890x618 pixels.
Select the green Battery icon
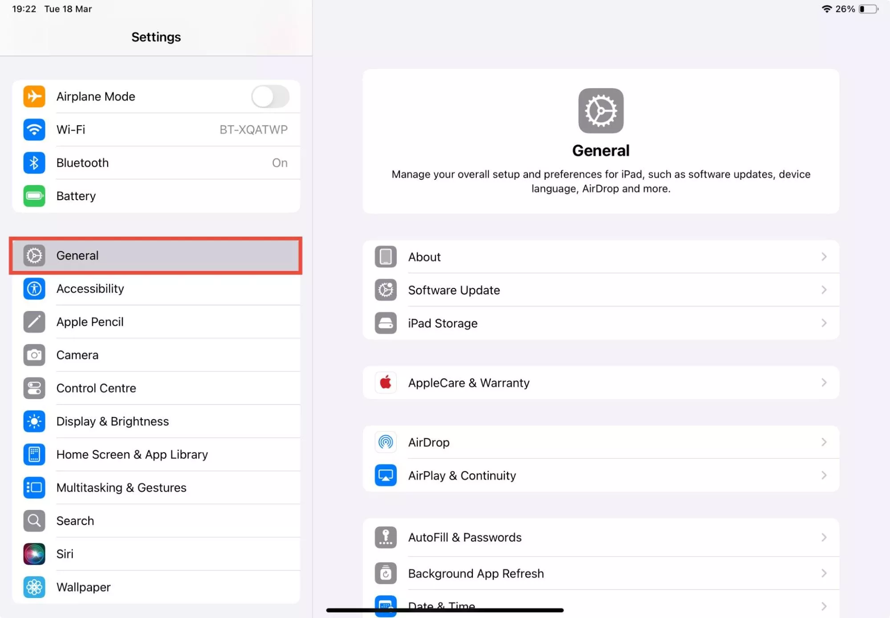tap(34, 196)
